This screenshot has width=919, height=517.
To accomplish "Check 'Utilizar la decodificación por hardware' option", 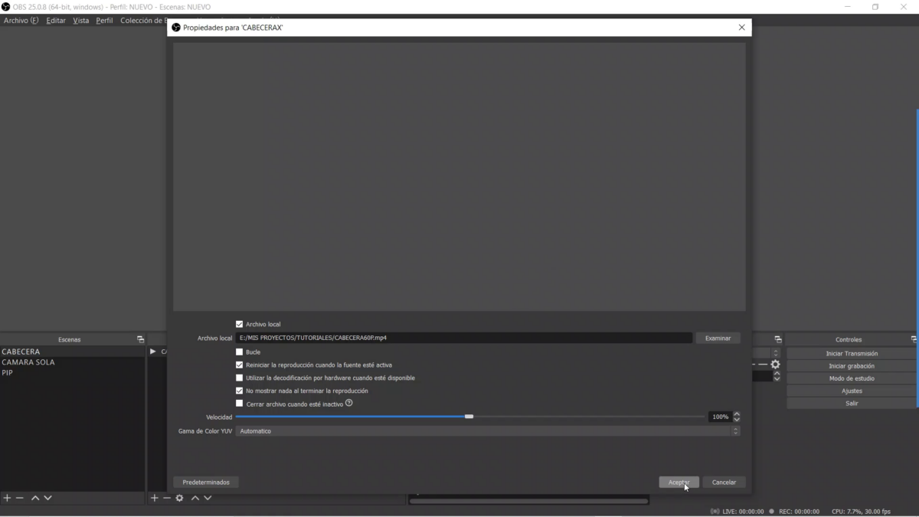I will (239, 378).
